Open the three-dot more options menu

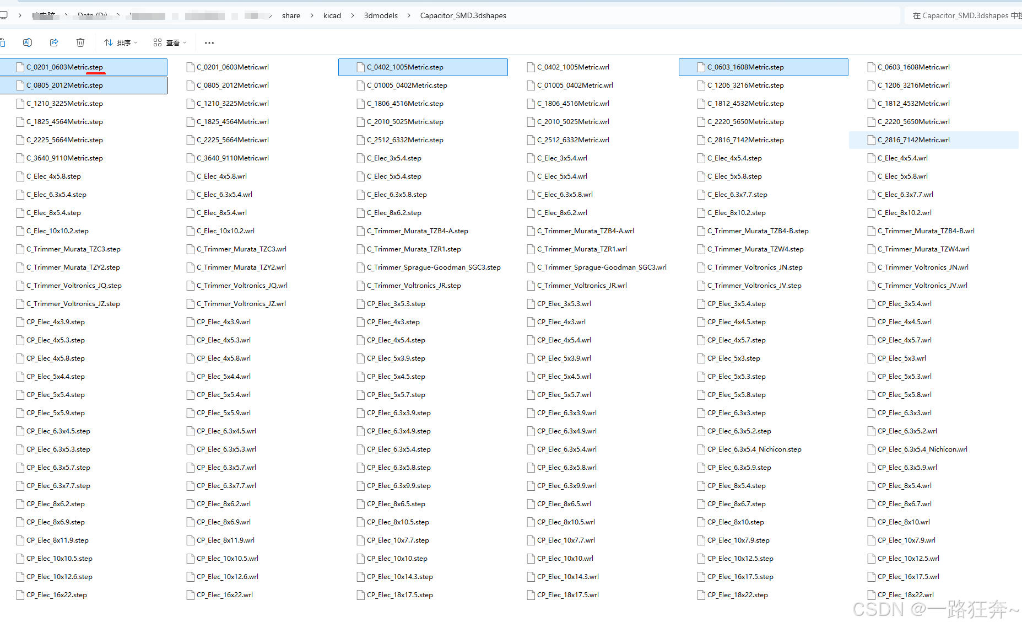(x=209, y=42)
